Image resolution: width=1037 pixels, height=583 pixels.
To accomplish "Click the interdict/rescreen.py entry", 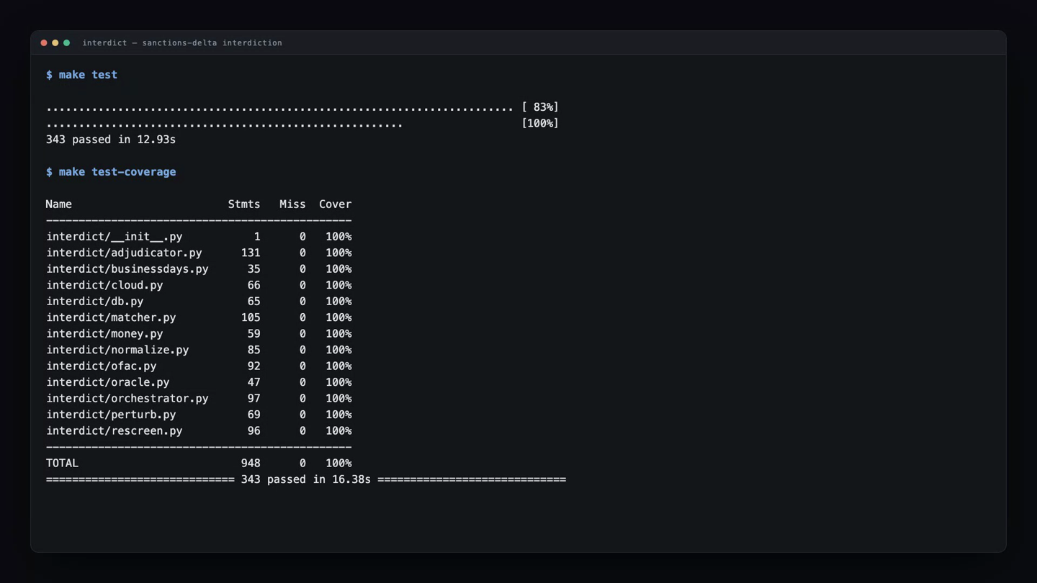I will (x=115, y=431).
